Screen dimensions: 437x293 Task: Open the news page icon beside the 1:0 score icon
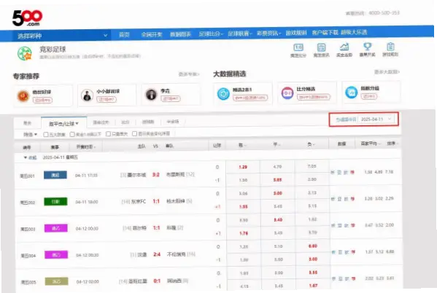[x=321, y=47]
